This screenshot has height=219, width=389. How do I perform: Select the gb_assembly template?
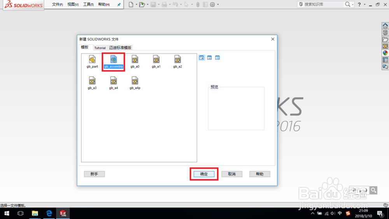pyautogui.click(x=113, y=62)
